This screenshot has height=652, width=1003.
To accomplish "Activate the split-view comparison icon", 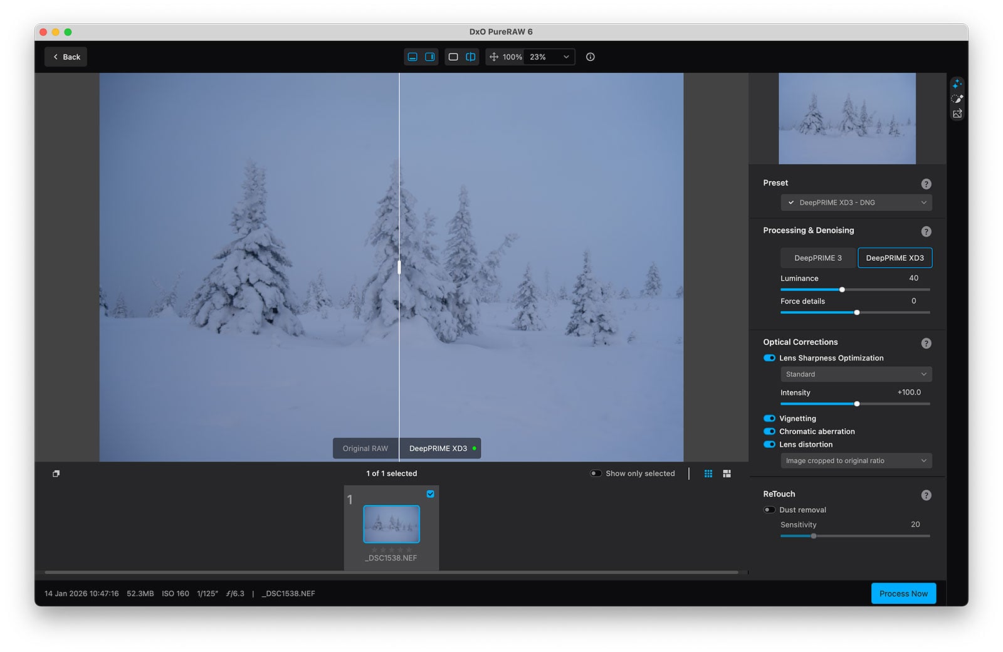I will coord(471,56).
